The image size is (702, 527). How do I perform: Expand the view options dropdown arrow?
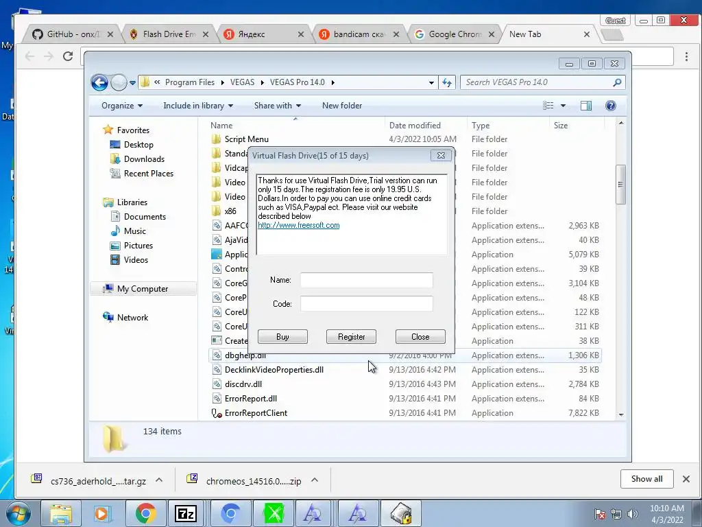564,106
